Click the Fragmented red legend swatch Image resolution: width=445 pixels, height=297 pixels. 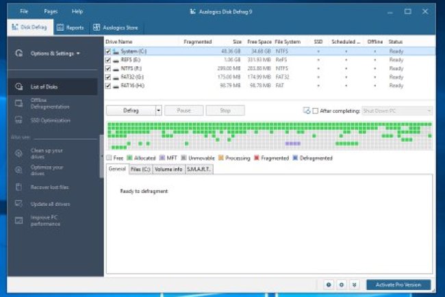(x=257, y=157)
